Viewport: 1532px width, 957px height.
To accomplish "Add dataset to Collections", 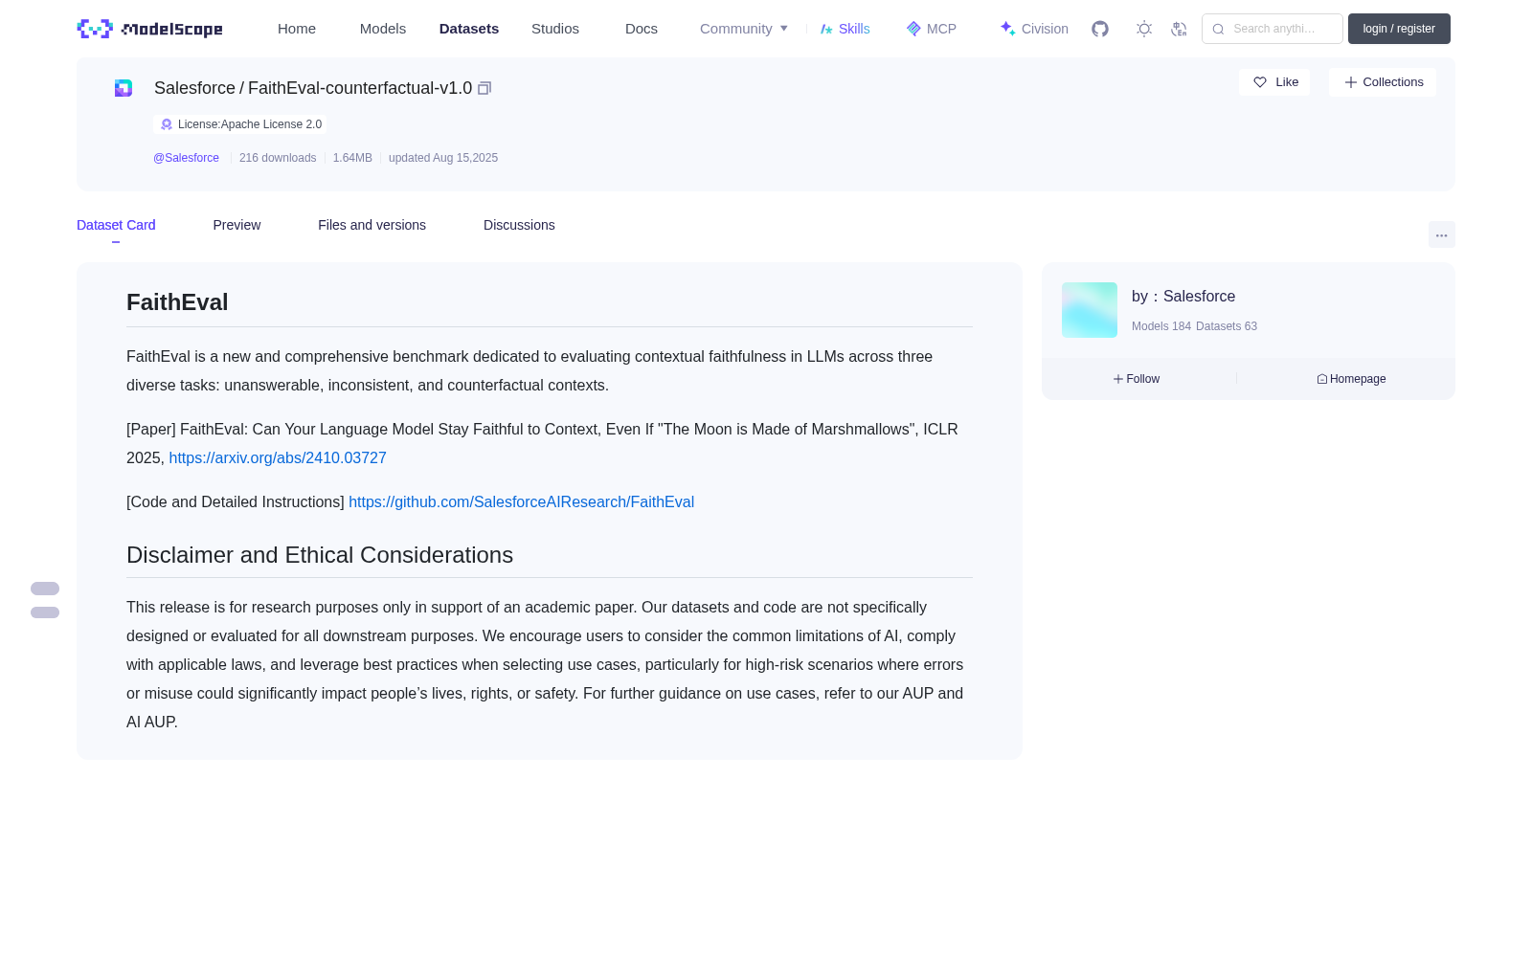I will [1383, 82].
